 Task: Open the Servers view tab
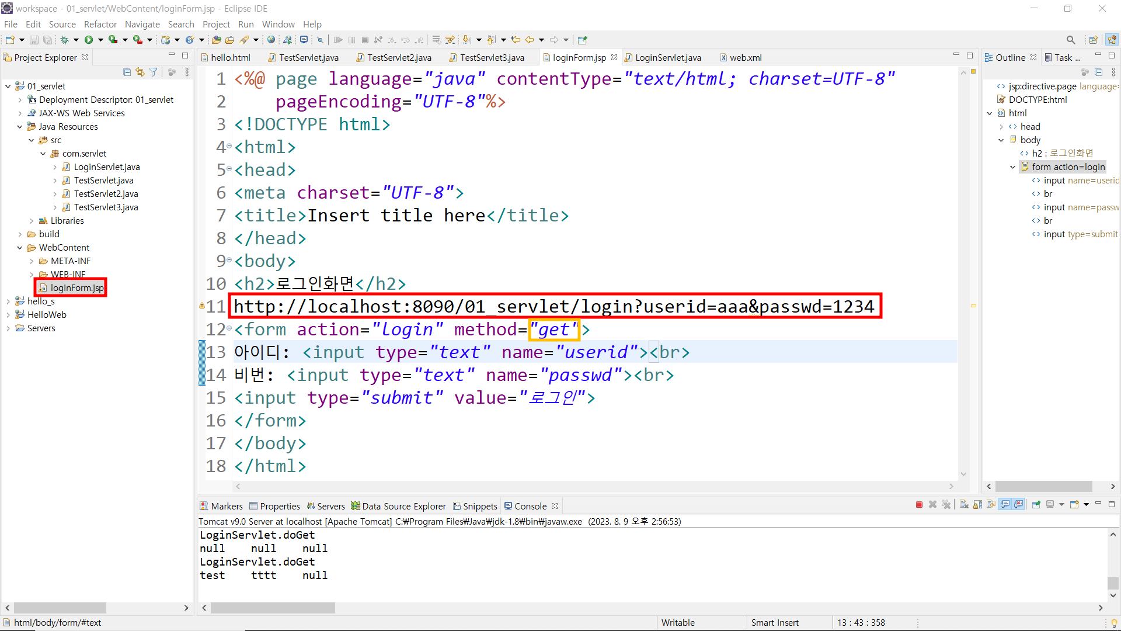click(330, 506)
